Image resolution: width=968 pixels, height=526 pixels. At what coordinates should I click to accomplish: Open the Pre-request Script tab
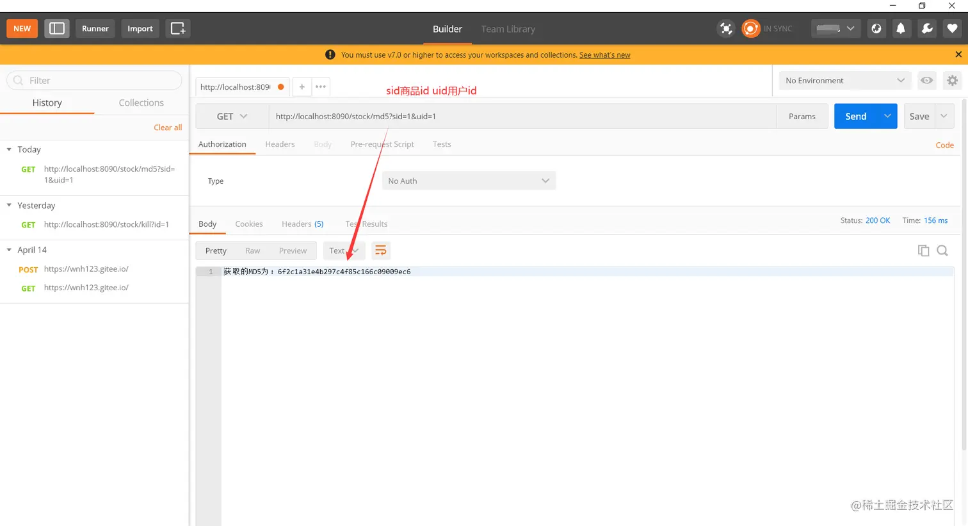[x=382, y=144]
